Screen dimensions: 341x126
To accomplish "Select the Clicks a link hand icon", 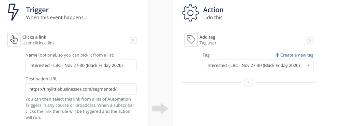I will (14, 40).
